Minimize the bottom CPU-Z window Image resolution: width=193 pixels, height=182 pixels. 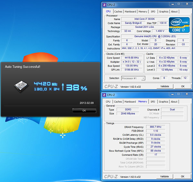(172, 94)
